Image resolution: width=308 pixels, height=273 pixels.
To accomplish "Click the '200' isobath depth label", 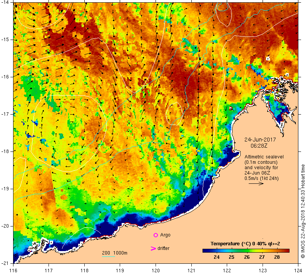I will click(x=106, y=253).
